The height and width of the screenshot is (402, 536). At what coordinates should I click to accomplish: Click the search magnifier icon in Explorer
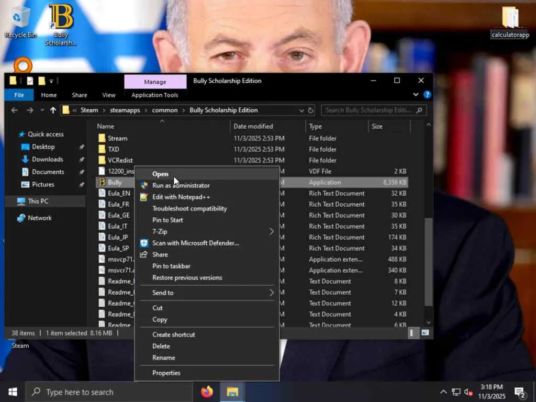tap(419, 110)
